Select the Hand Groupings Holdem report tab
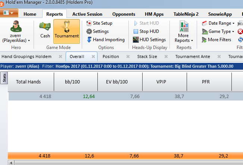The image size is (243, 165). click(x=27, y=56)
